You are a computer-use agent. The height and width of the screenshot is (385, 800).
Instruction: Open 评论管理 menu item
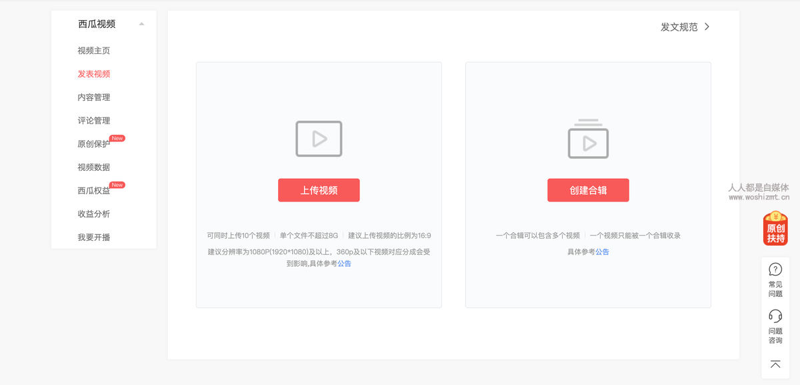(x=94, y=121)
